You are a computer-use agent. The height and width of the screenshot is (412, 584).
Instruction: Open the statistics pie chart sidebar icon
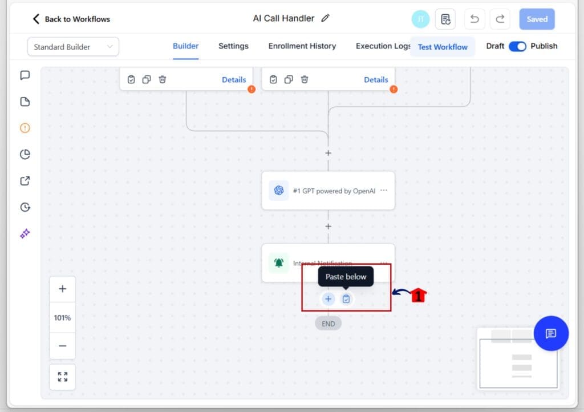point(25,154)
